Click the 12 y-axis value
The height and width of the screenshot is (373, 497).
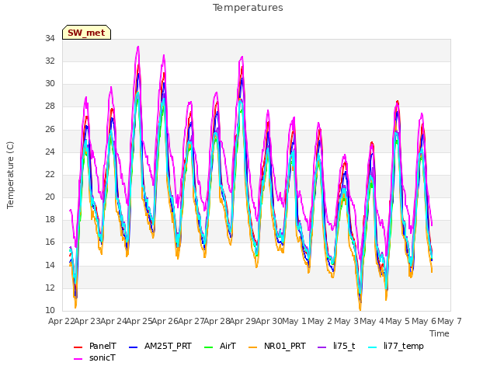pos(50,288)
